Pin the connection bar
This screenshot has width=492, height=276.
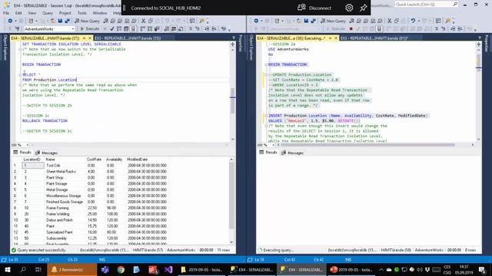[363, 8]
